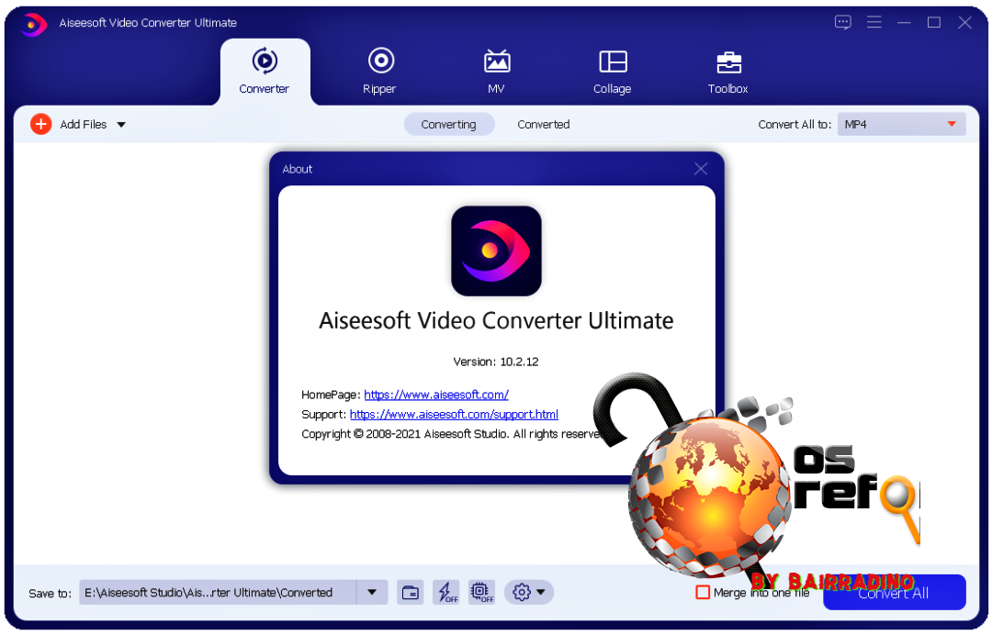The height and width of the screenshot is (635, 992).
Task: Open the output folder icon
Action: [x=411, y=593]
